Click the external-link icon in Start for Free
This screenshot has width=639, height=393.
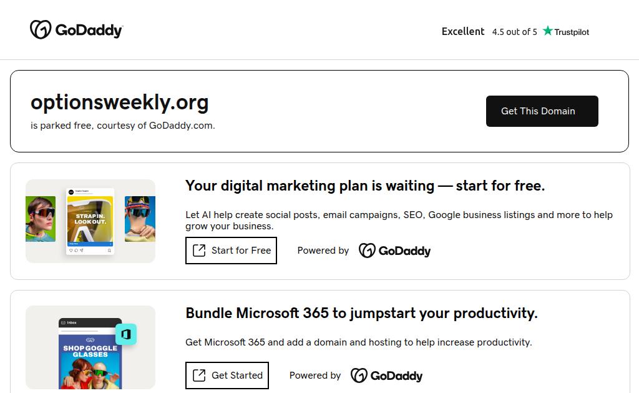[x=199, y=251]
